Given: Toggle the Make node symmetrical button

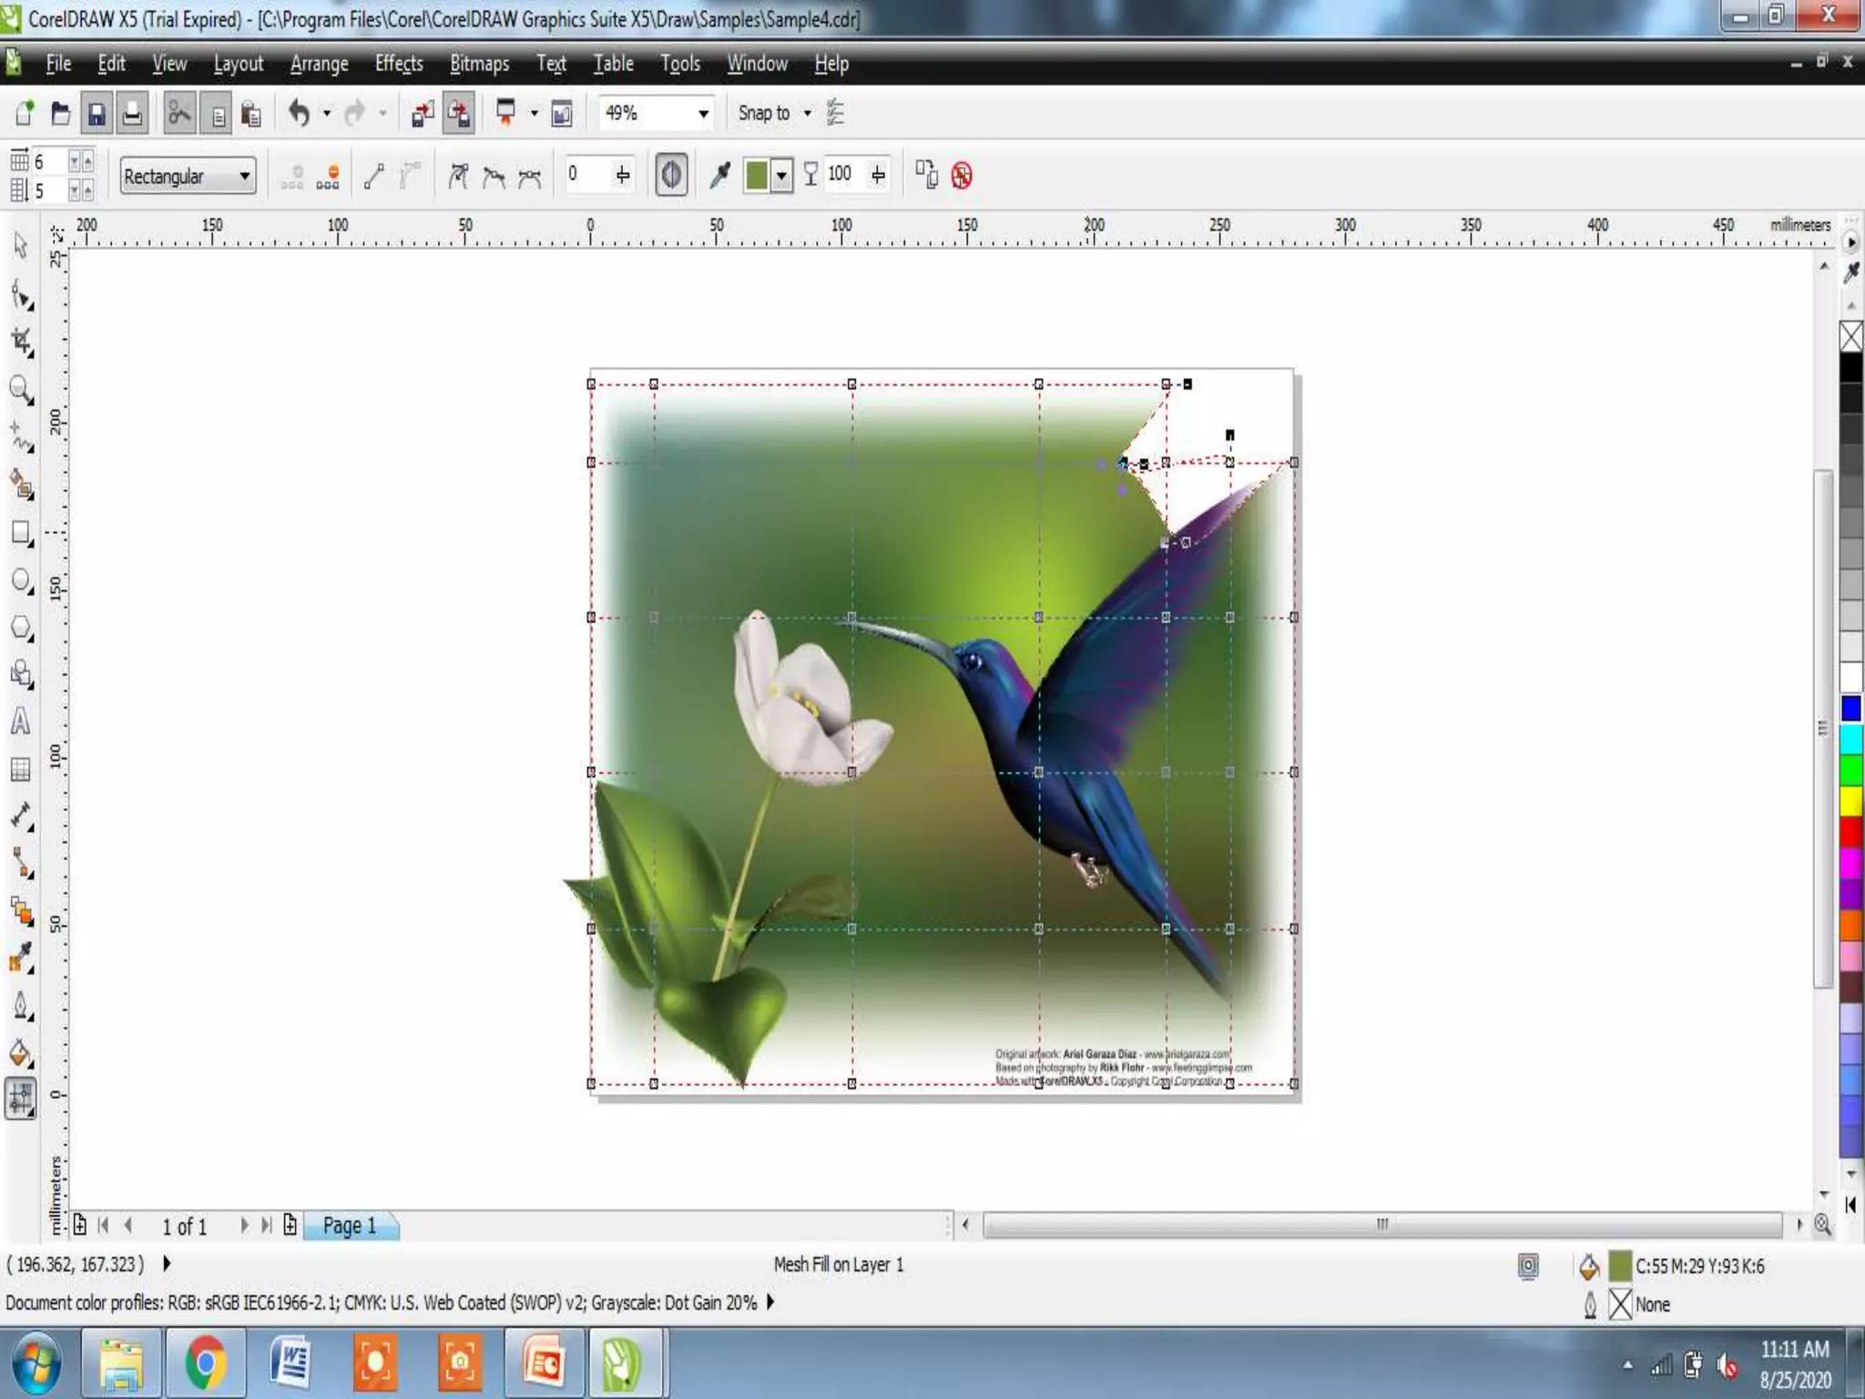Looking at the screenshot, I should tap(529, 176).
